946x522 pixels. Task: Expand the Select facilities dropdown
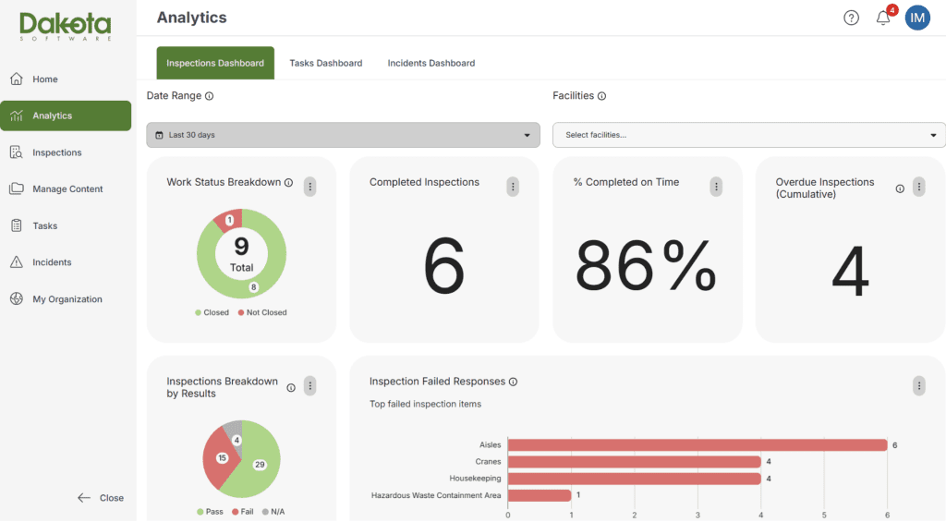click(x=748, y=135)
